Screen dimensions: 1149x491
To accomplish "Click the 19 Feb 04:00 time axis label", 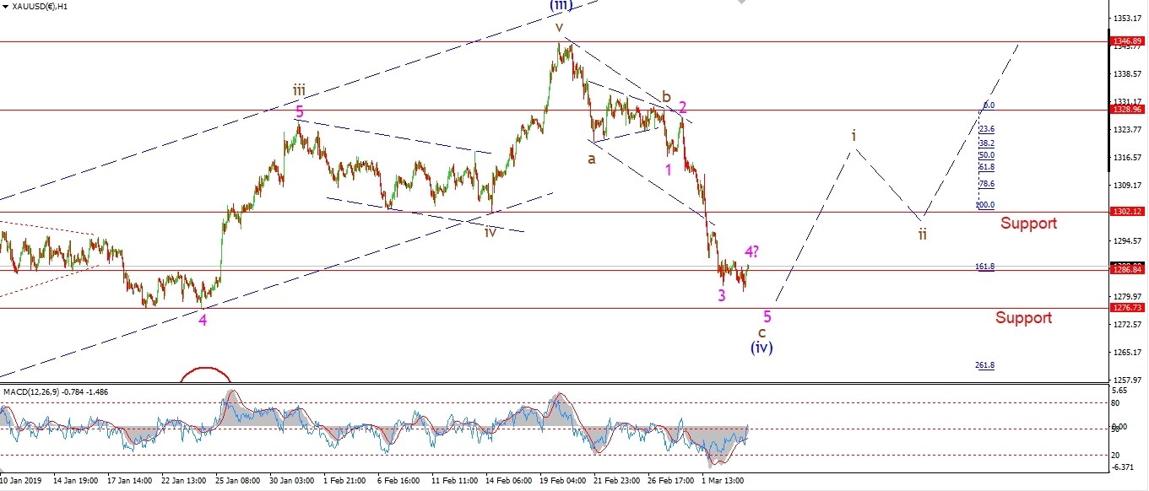I will click(563, 480).
